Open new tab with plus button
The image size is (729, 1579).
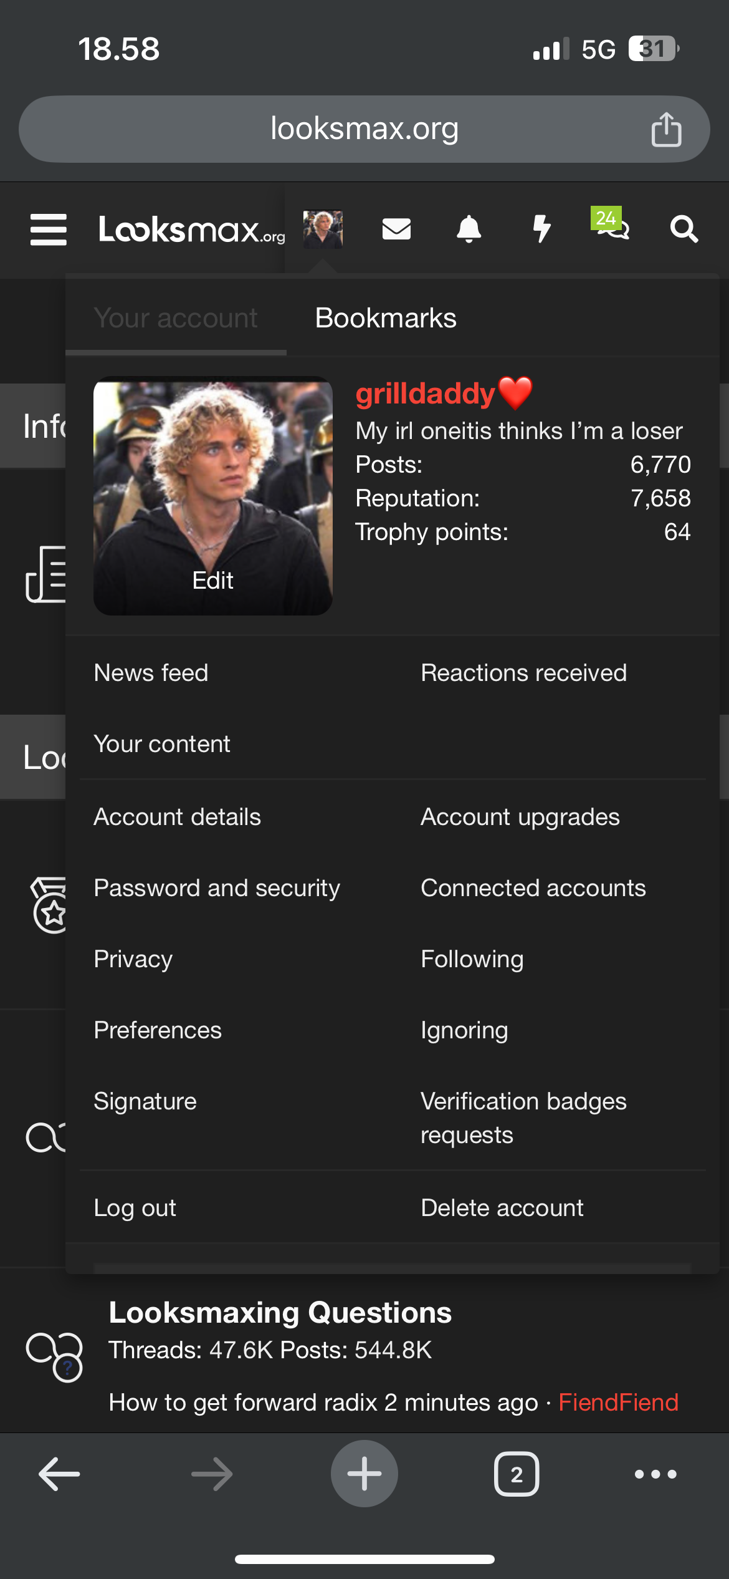click(364, 1474)
